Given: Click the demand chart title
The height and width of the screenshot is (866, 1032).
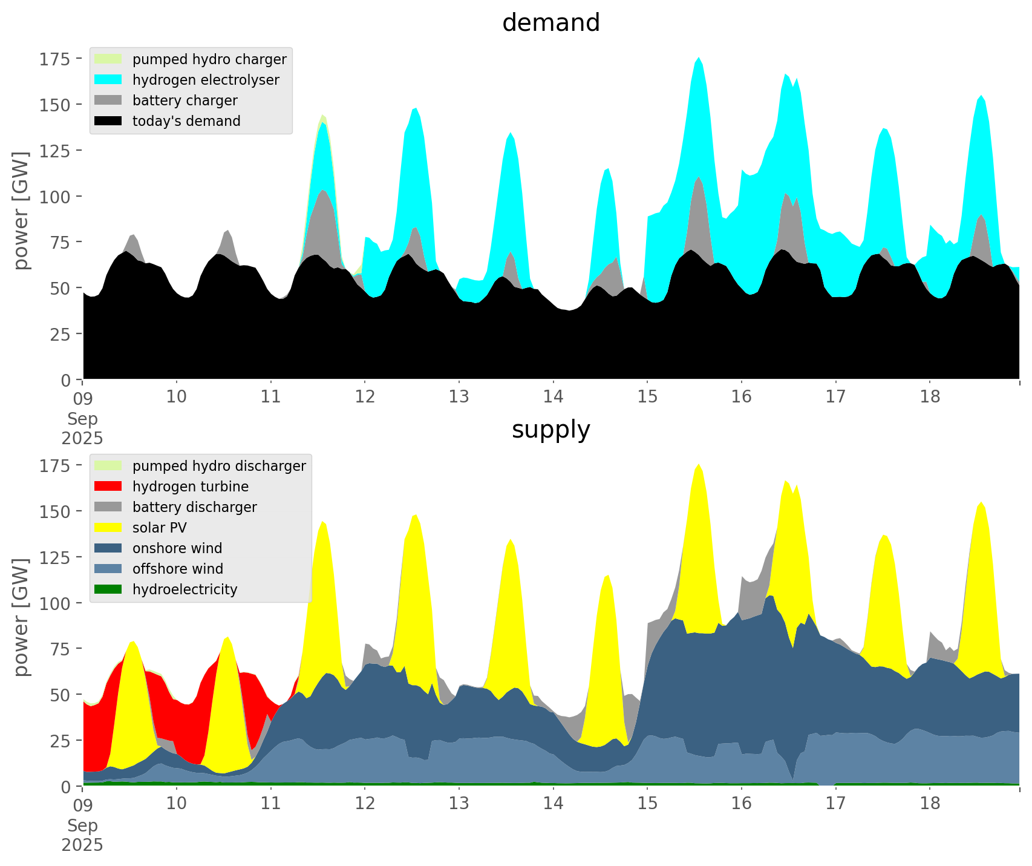Looking at the screenshot, I should (550, 23).
